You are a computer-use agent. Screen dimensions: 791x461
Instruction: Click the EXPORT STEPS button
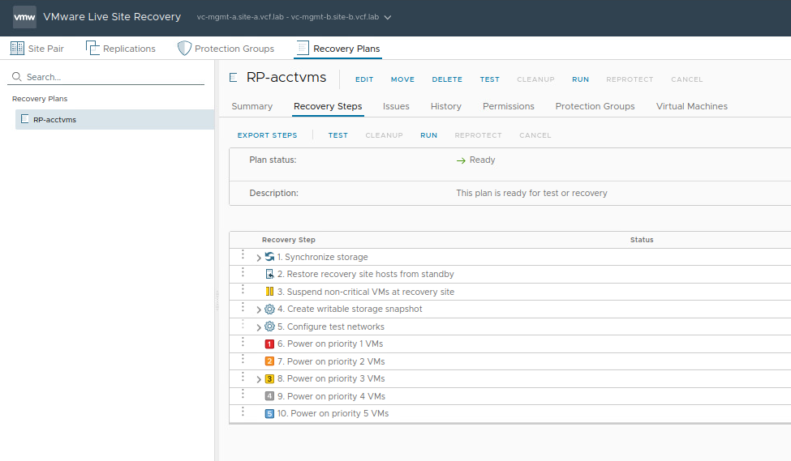(x=267, y=135)
